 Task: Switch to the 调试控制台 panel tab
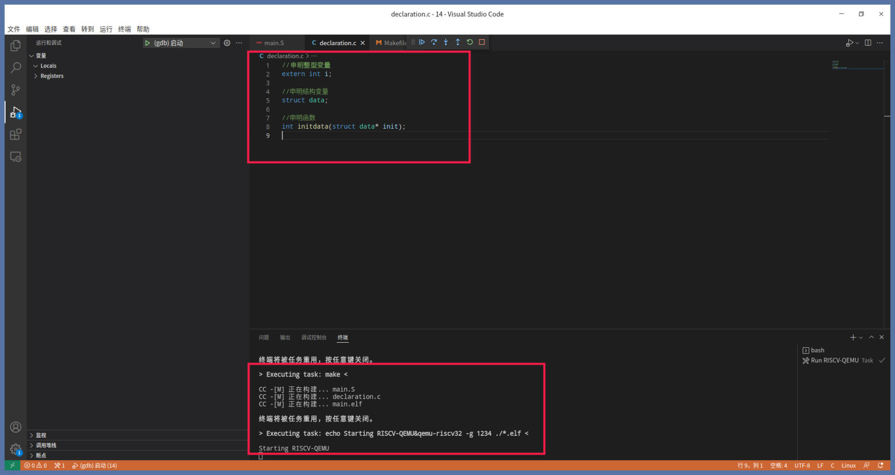coord(314,337)
